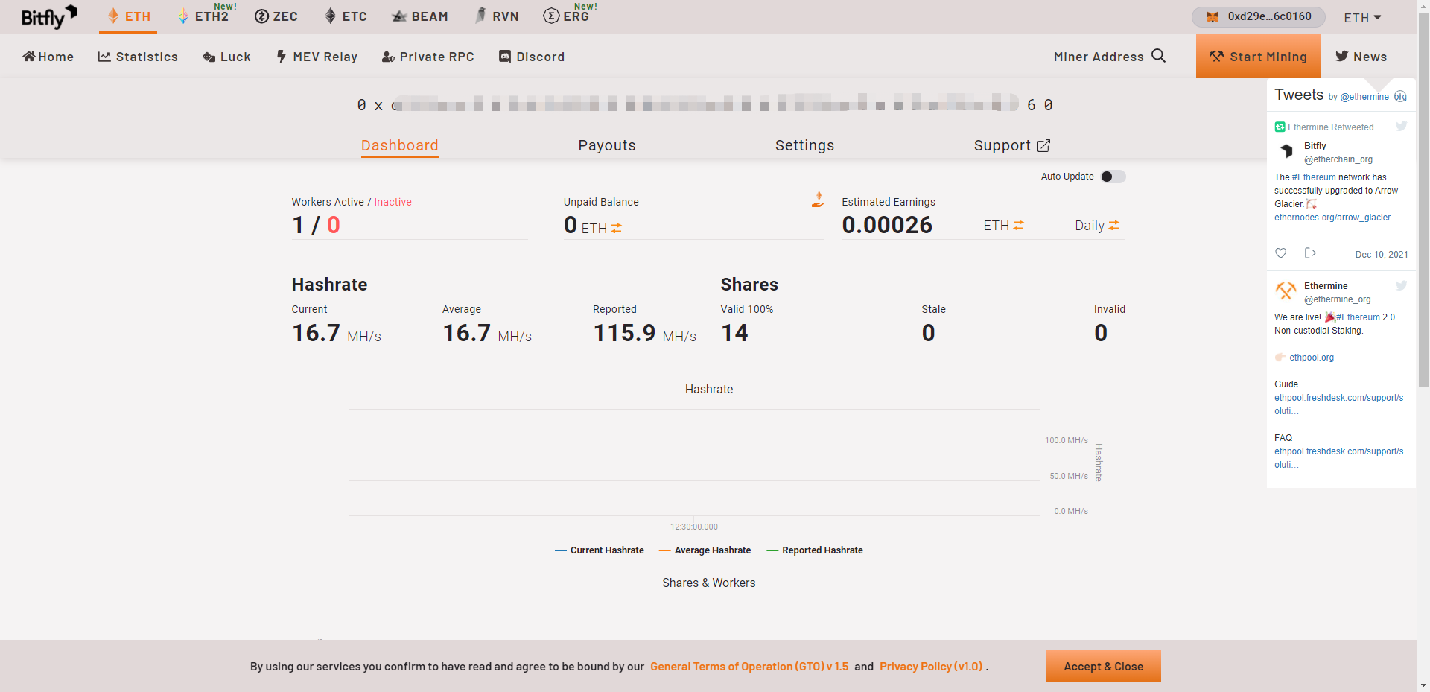
Task: Select the Dashboard tab
Action: [x=400, y=146]
